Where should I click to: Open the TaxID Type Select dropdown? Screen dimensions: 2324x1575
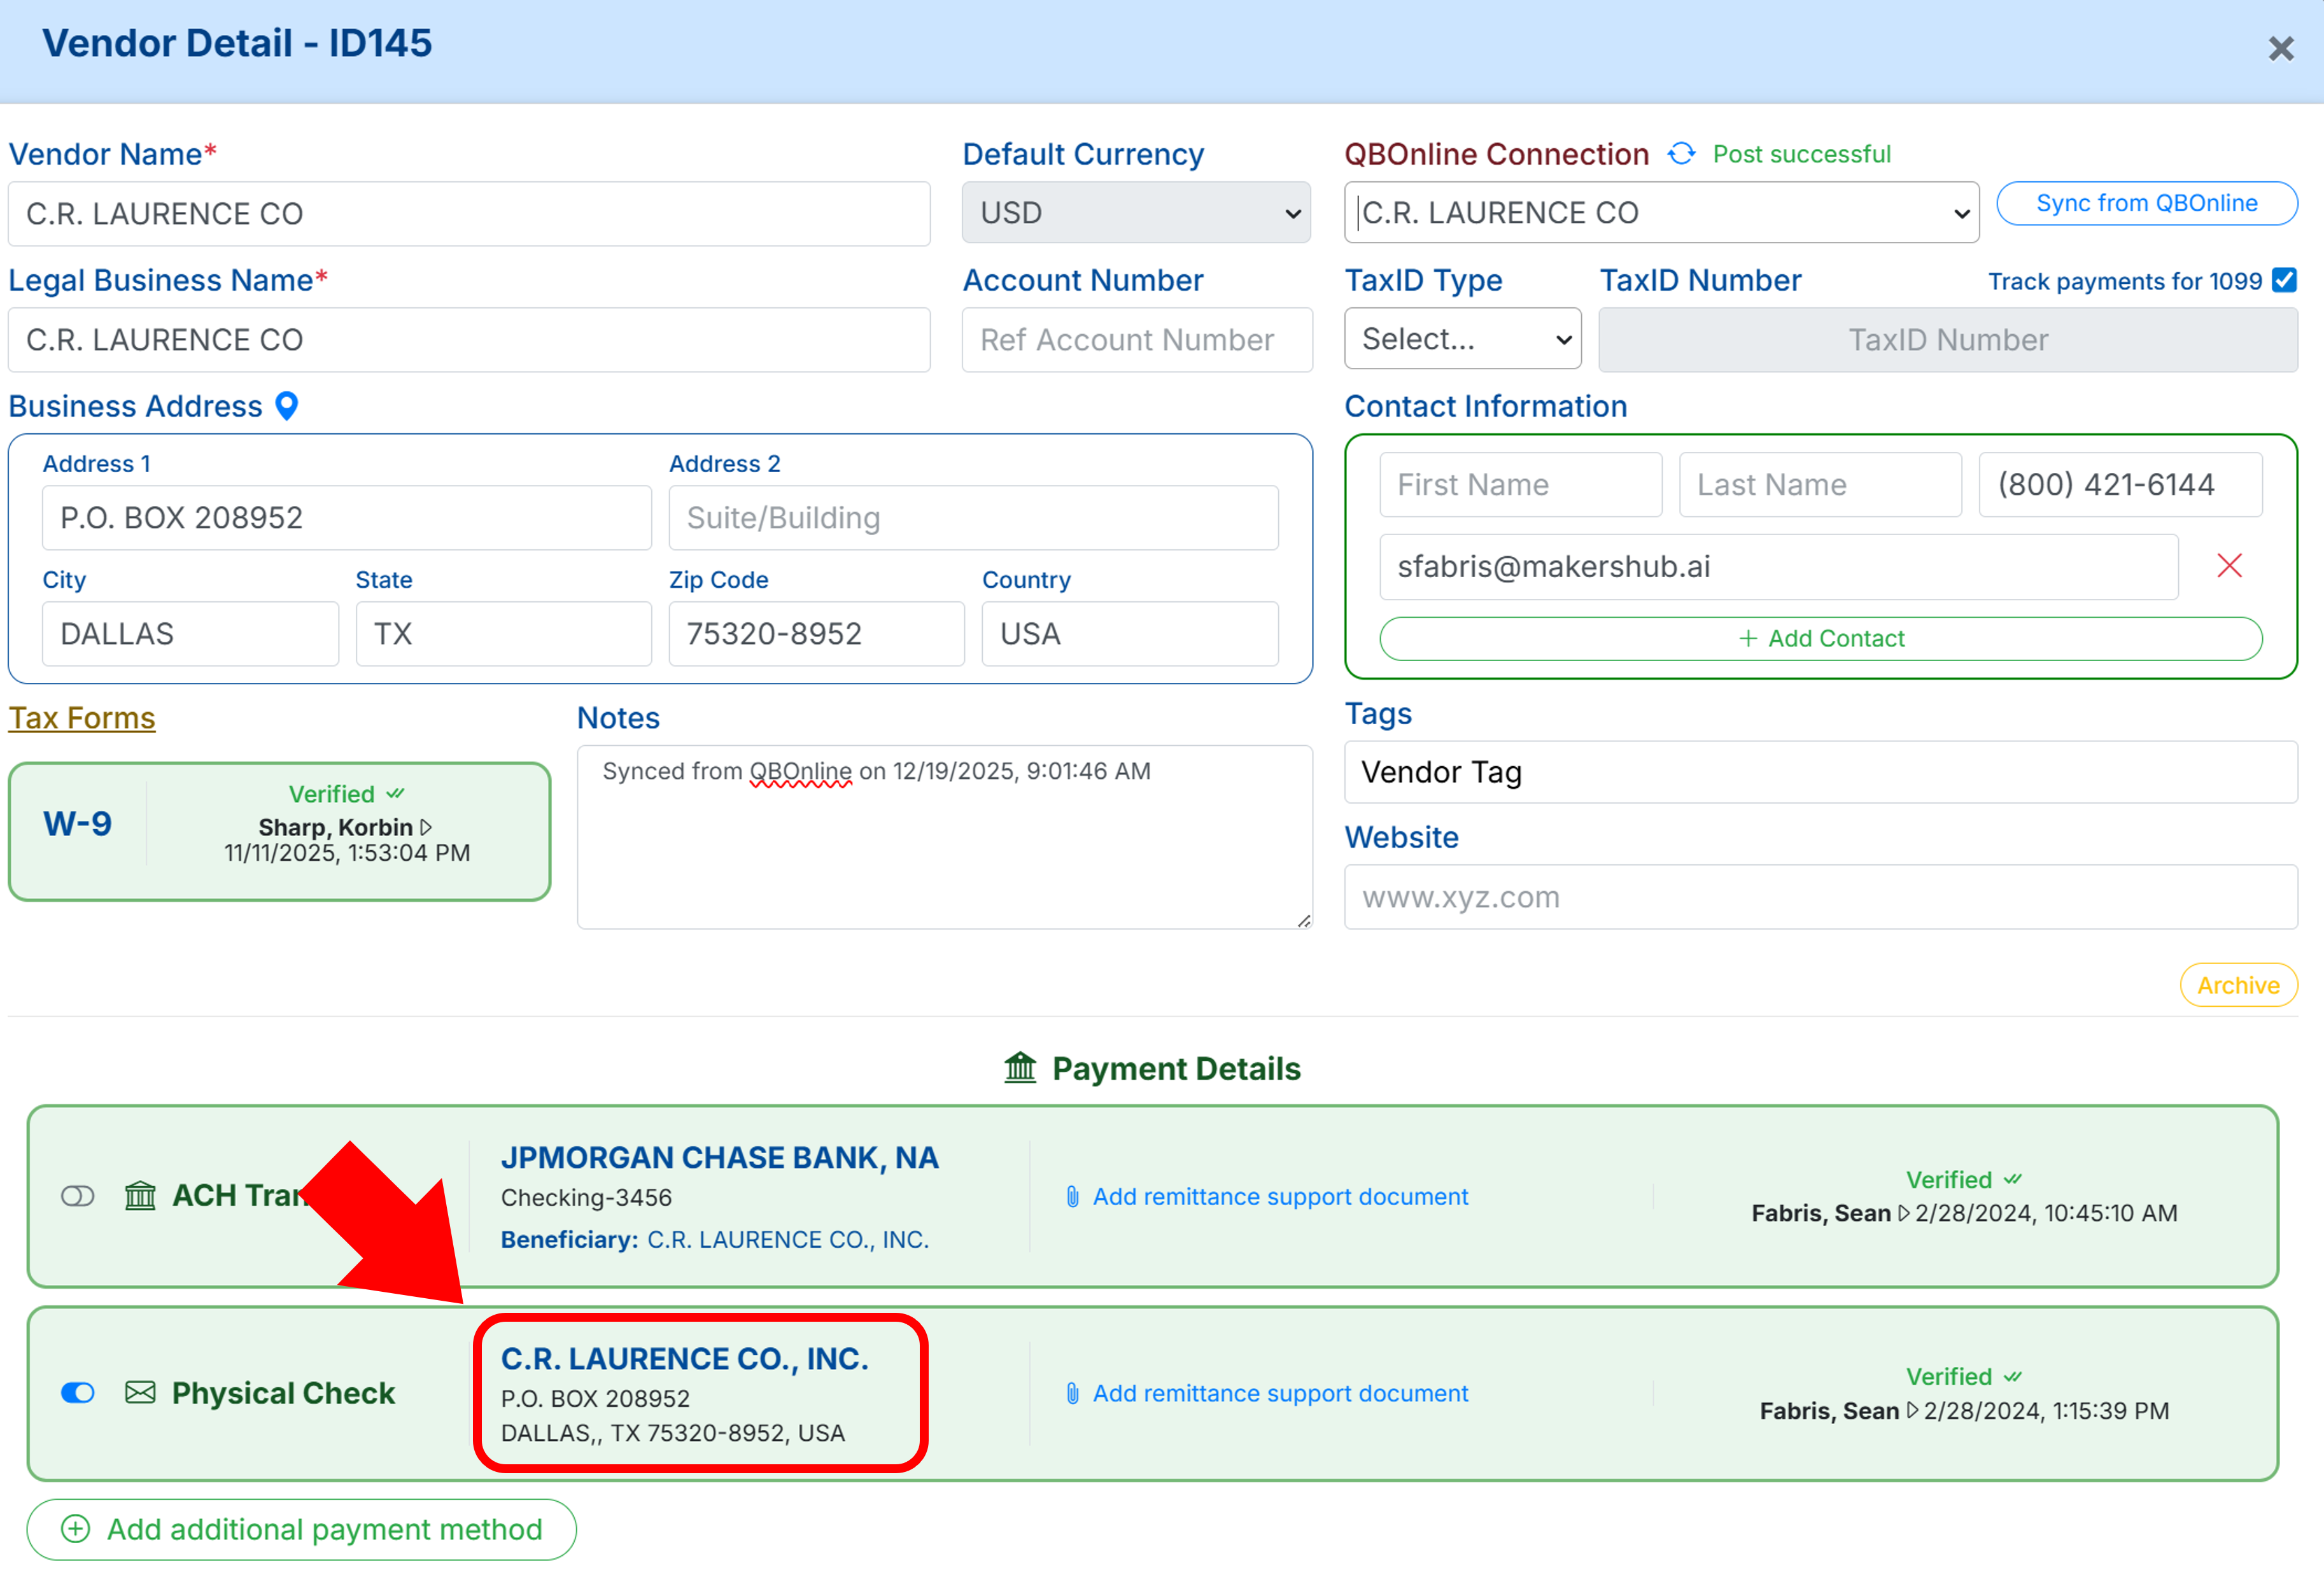pos(1462,339)
